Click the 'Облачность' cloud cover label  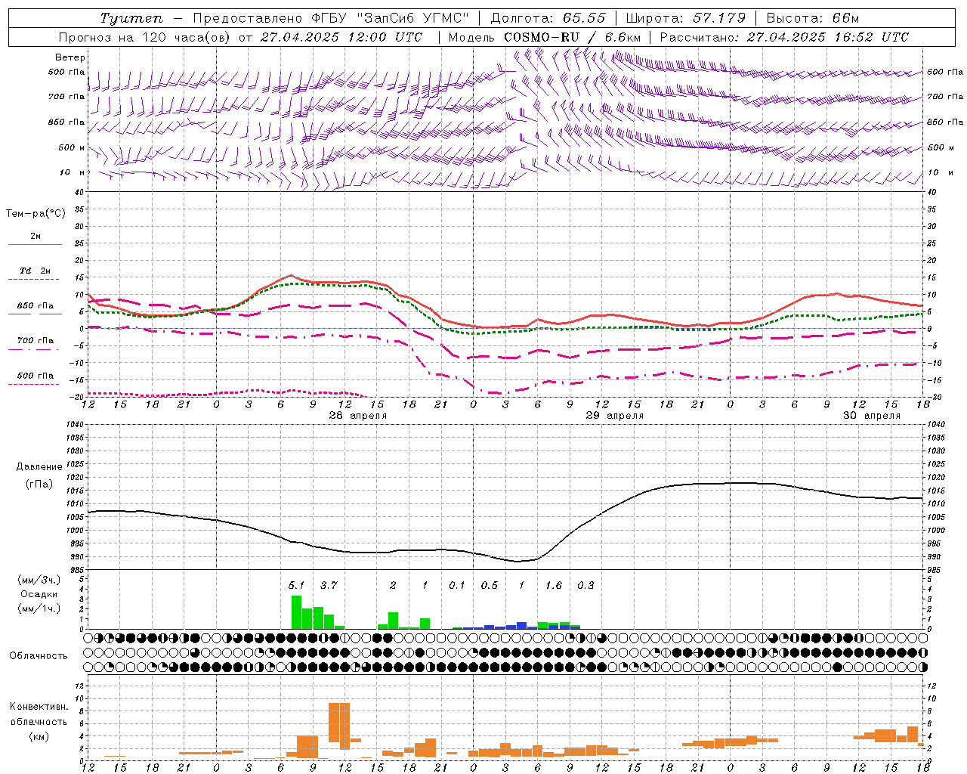pyautogui.click(x=39, y=655)
